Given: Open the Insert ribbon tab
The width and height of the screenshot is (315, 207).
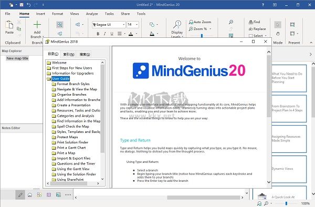Looking at the screenshot, I should click(40, 14).
